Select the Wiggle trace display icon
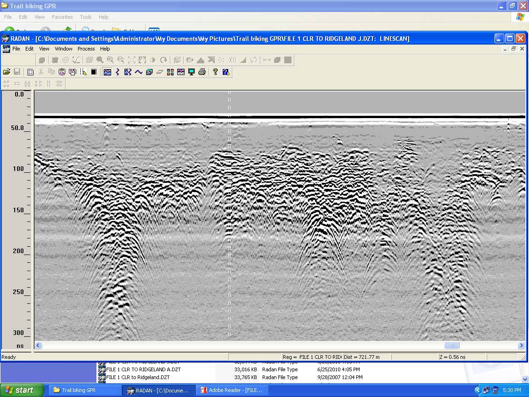This screenshot has height=397, width=529. pos(118,72)
